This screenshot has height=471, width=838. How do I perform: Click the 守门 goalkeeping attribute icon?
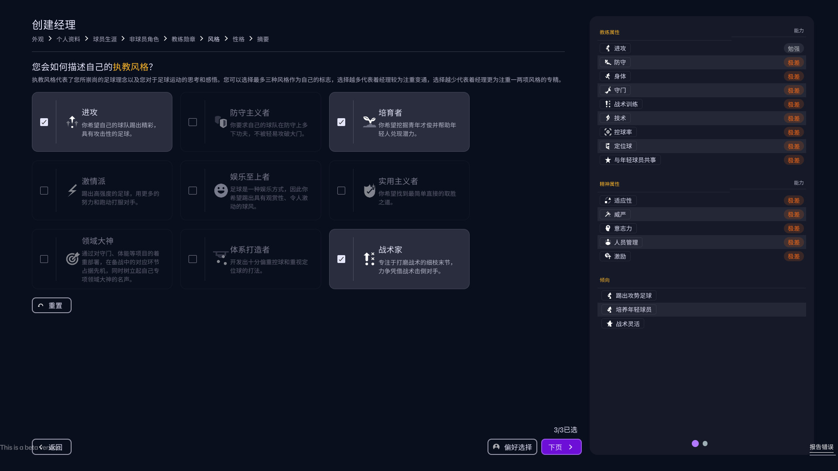(x=608, y=90)
